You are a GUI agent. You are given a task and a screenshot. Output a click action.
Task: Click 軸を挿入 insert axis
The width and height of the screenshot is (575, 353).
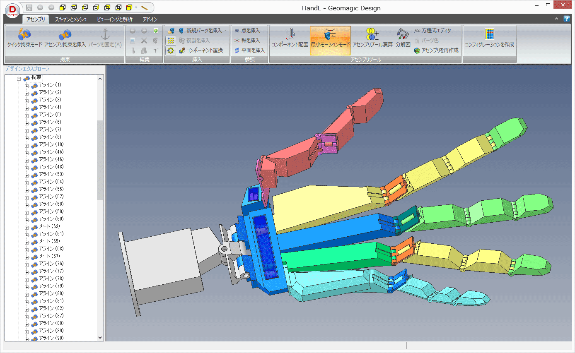[247, 40]
